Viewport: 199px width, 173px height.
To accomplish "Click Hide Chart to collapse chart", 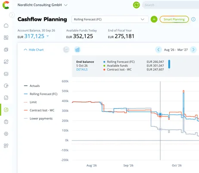I will tap(34, 50).
